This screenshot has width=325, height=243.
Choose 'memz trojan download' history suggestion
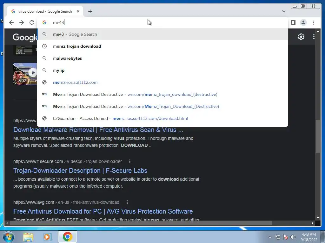(162, 46)
